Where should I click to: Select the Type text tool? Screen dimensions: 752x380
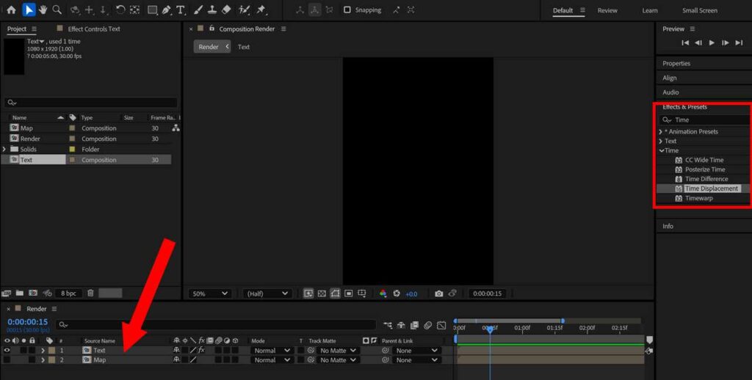(181, 10)
